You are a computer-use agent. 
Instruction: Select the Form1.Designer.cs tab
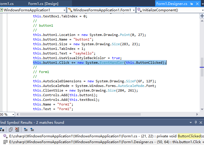[x=172, y=4]
